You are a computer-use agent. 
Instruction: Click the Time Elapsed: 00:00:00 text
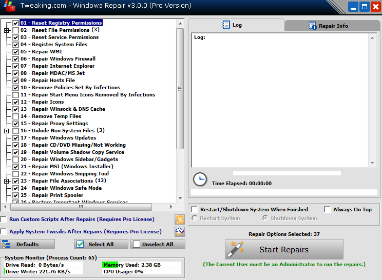[x=242, y=184]
